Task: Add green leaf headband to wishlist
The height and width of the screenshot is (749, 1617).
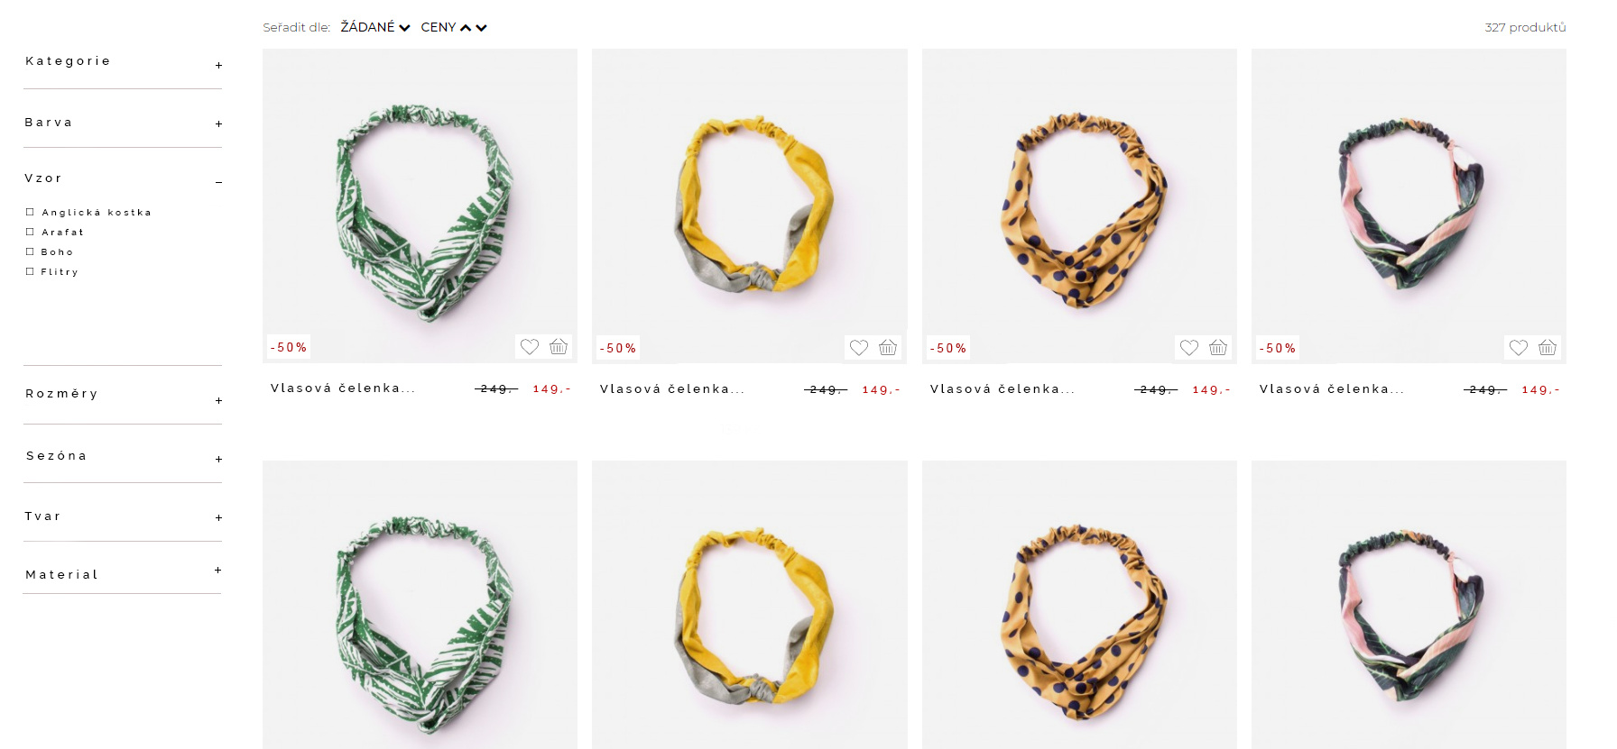Action: (530, 347)
